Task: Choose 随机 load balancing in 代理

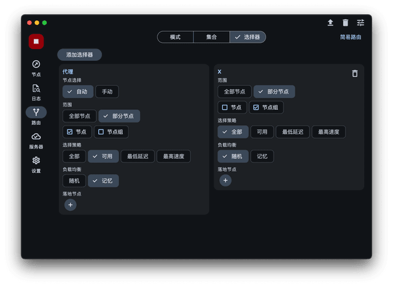Action: [74, 181]
